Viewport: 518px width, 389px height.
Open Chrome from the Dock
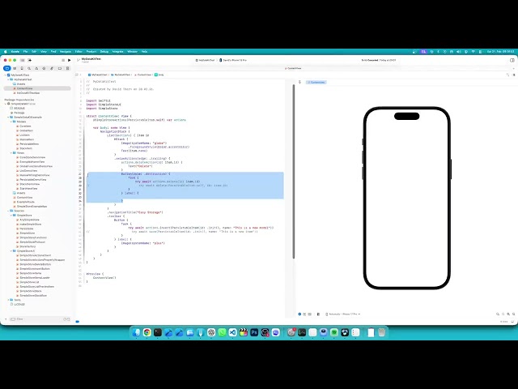tap(147, 332)
